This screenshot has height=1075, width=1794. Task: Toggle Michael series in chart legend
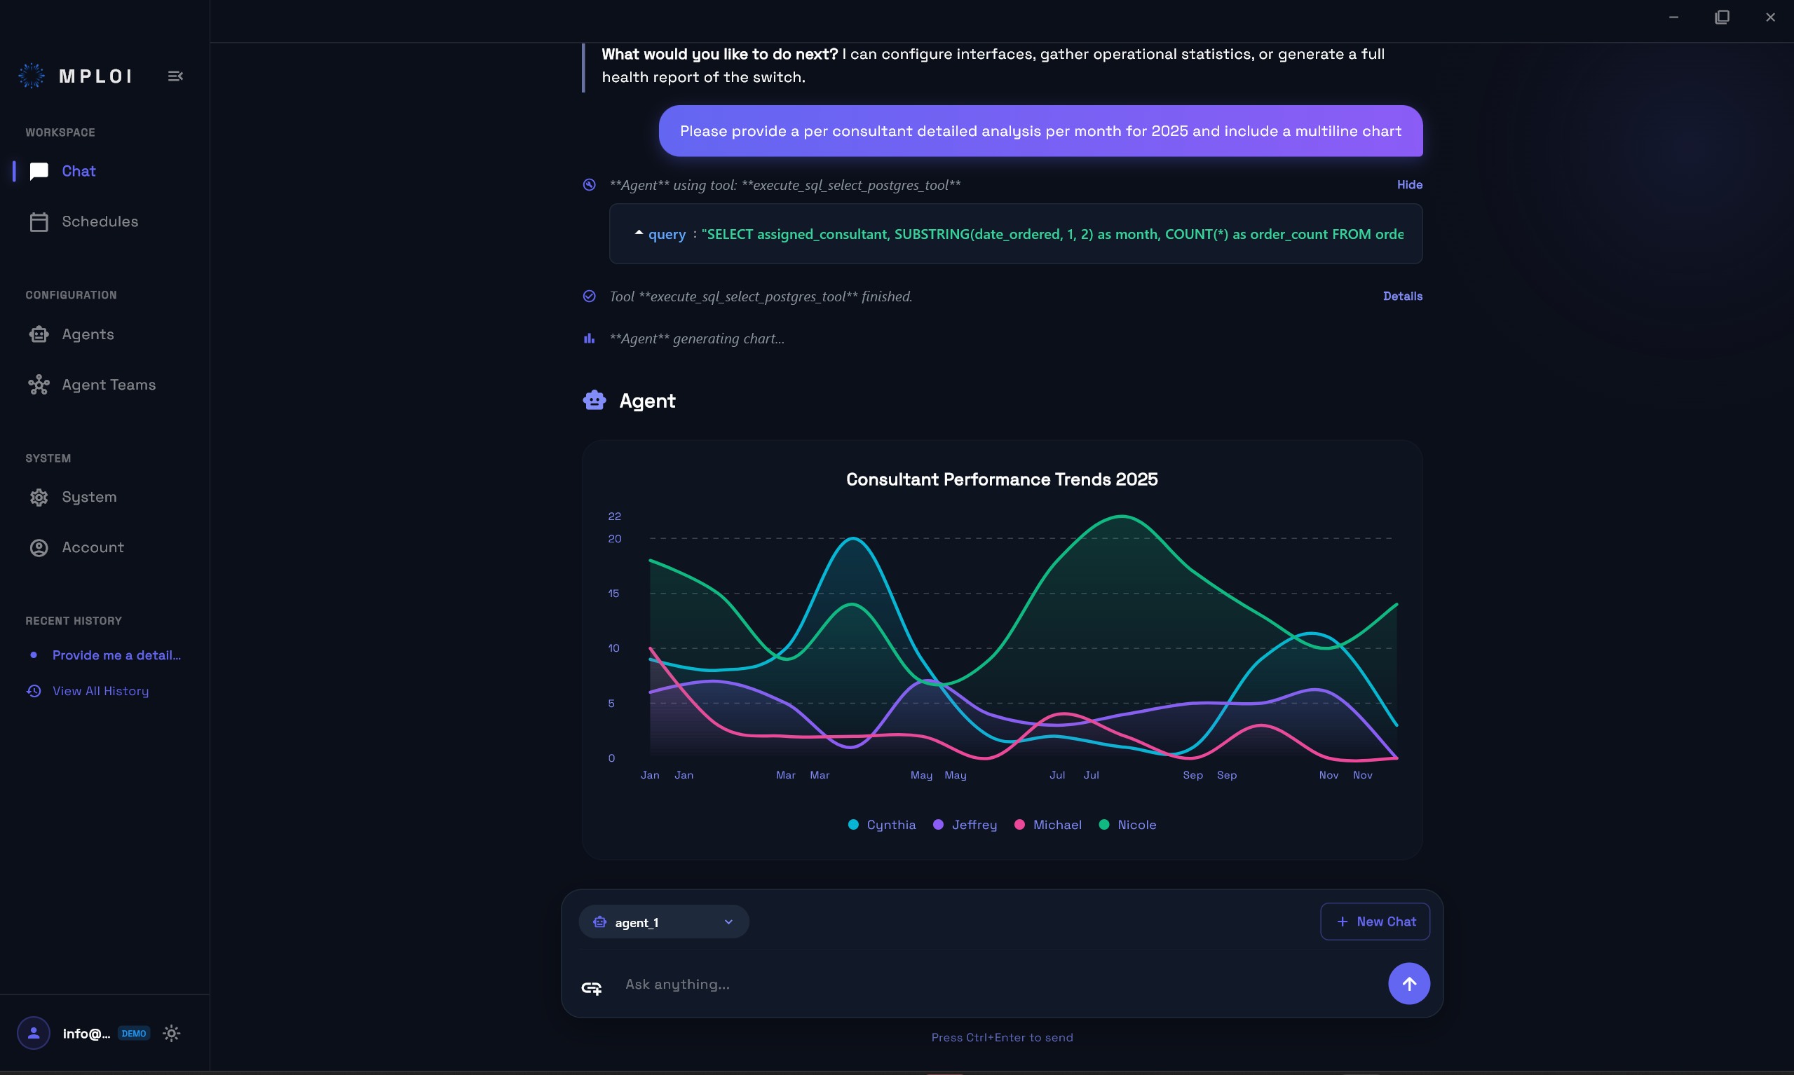coord(1056,824)
